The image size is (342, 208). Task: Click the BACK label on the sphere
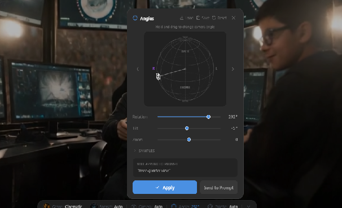(185, 51)
